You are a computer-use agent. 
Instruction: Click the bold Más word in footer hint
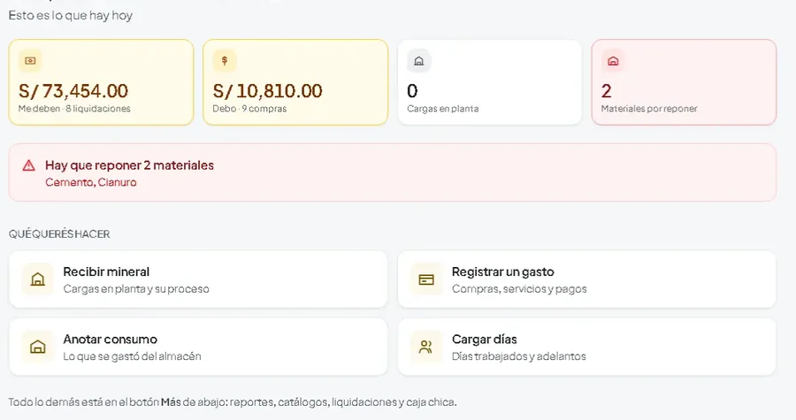pos(171,402)
